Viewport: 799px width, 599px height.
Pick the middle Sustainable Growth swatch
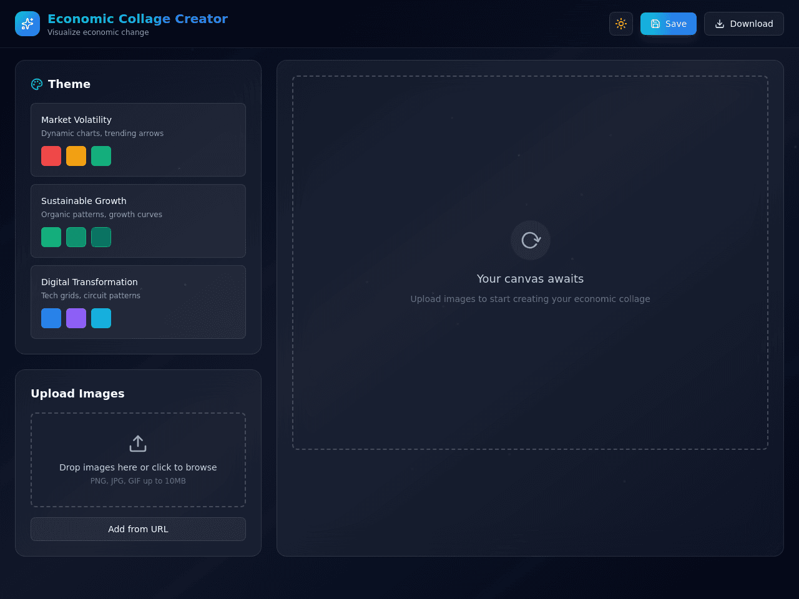tap(76, 237)
